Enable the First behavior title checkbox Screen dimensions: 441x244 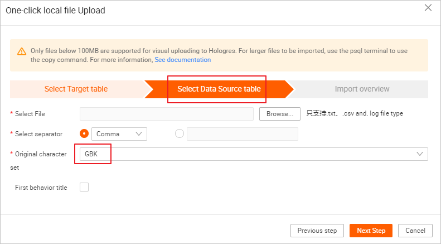coord(84,188)
